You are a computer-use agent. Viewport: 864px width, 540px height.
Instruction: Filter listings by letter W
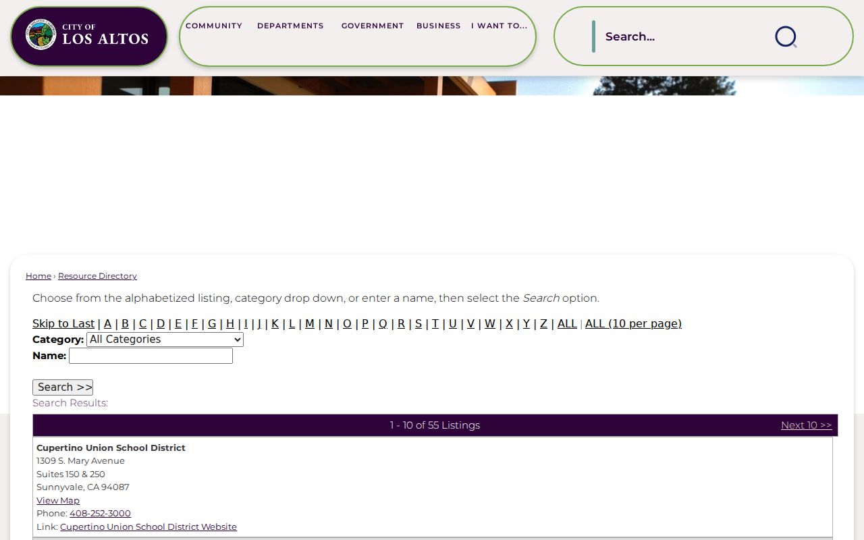click(x=490, y=324)
